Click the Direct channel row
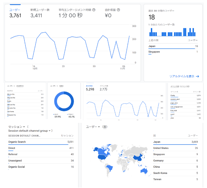207x188 pixels. click(41, 148)
